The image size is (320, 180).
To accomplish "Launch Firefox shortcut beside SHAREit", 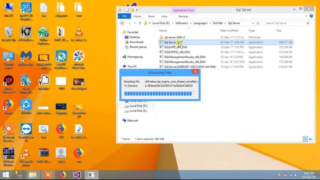I will 8,106.
